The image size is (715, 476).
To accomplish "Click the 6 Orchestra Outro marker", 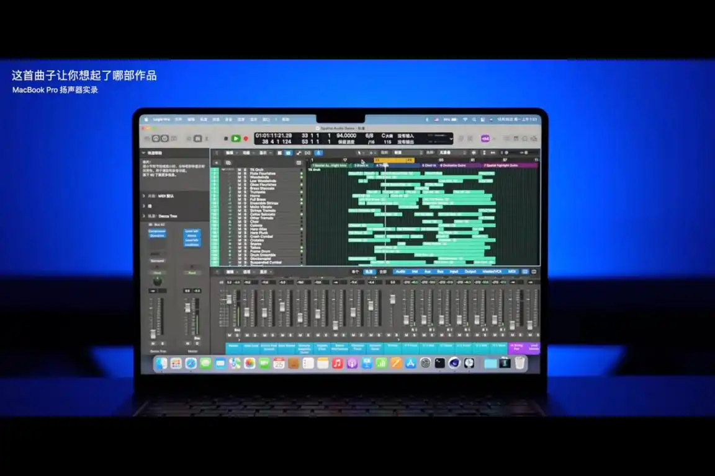I will tap(453, 165).
